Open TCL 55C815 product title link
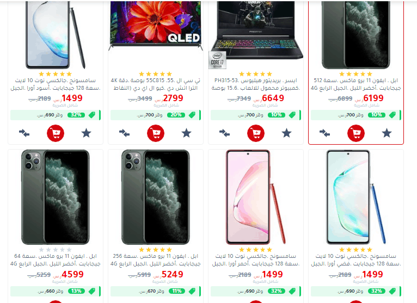The height and width of the screenshot is (303, 417). coord(156,84)
